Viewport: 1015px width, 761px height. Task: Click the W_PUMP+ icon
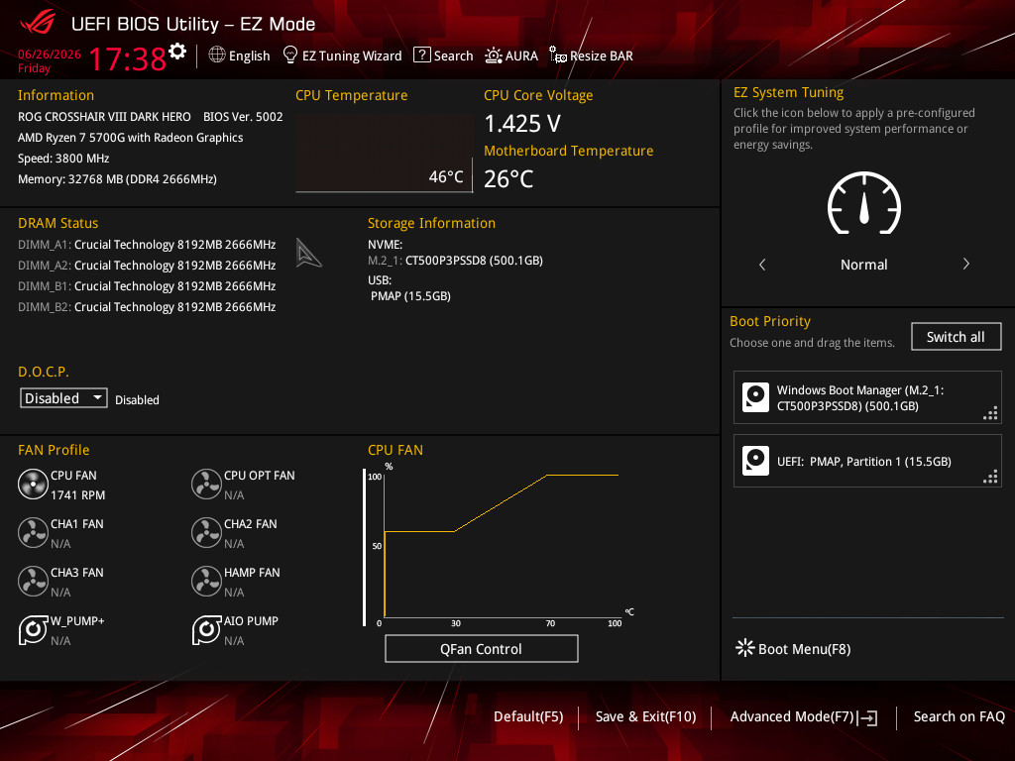point(33,629)
